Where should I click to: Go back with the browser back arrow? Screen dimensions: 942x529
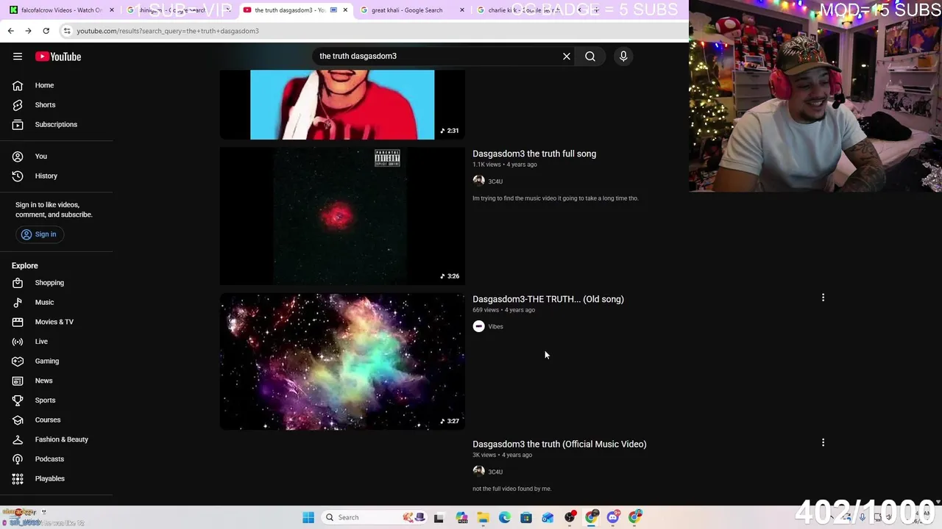click(x=10, y=31)
